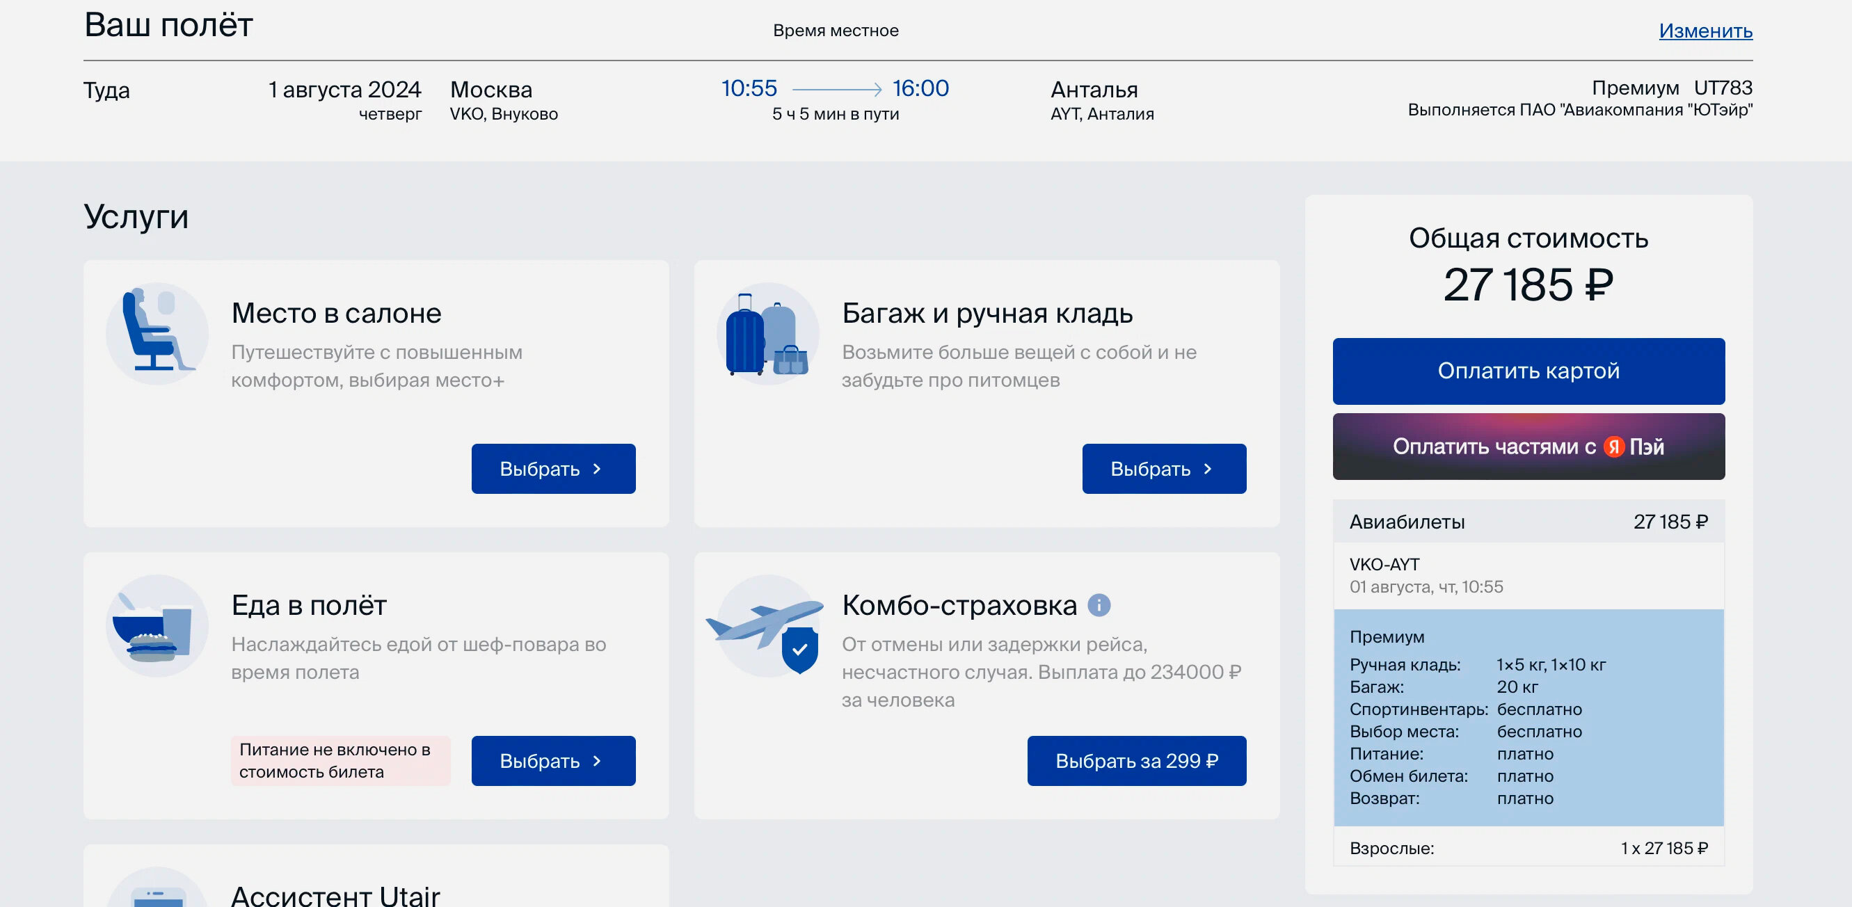The height and width of the screenshot is (907, 1852).
Task: Choose seat with Выбрать in Место в салоне
Action: (x=553, y=469)
